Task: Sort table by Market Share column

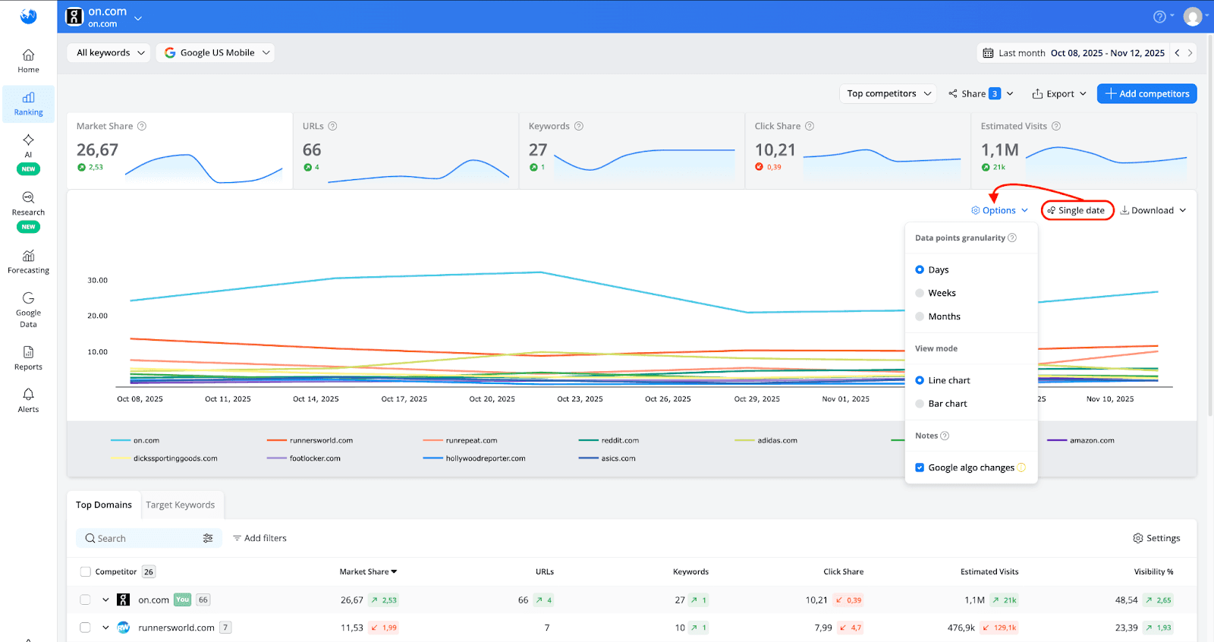Action: (368, 571)
